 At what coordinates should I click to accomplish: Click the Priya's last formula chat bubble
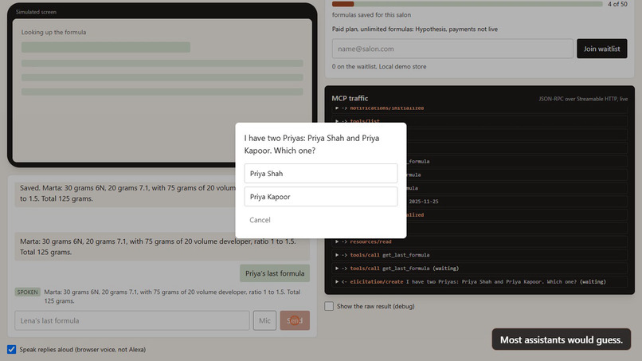tap(275, 273)
